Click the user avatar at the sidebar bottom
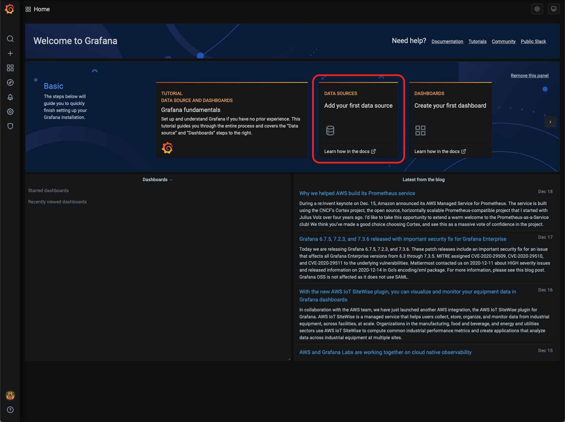 (10, 395)
